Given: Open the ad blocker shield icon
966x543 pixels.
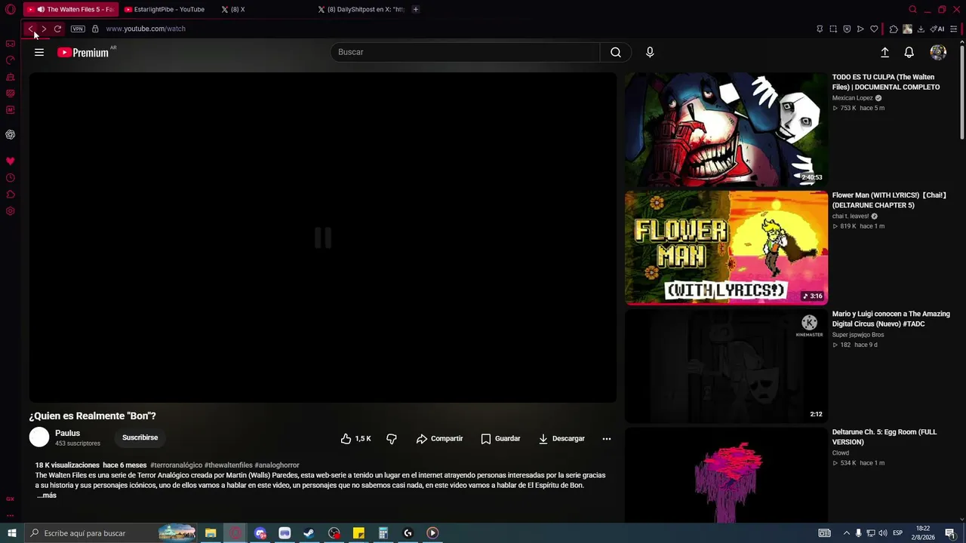Looking at the screenshot, I should click(x=847, y=29).
